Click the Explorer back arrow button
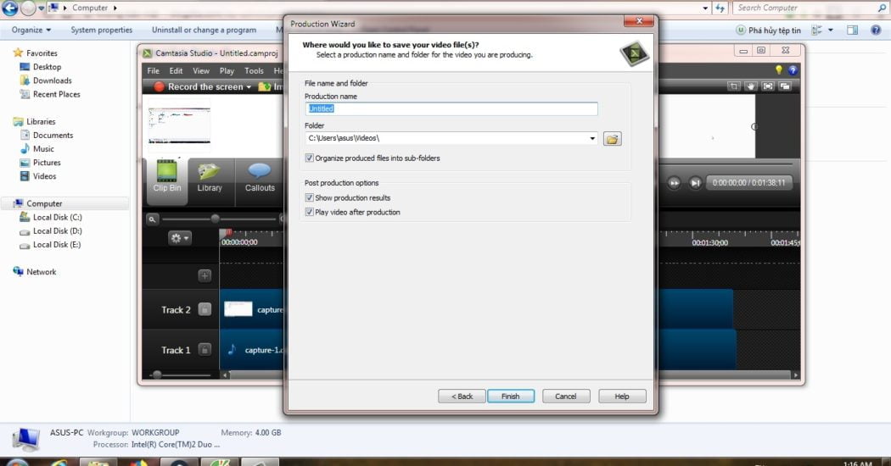Viewport: 891px width, 466px height. [9, 8]
